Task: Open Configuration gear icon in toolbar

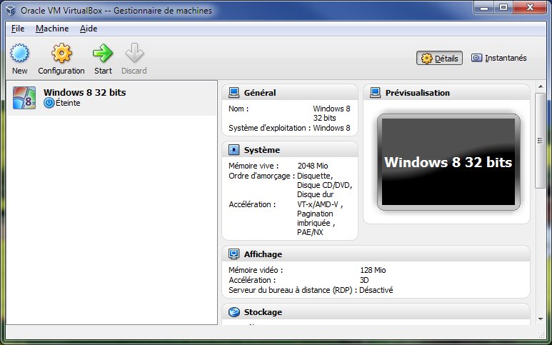Action: pos(61,54)
